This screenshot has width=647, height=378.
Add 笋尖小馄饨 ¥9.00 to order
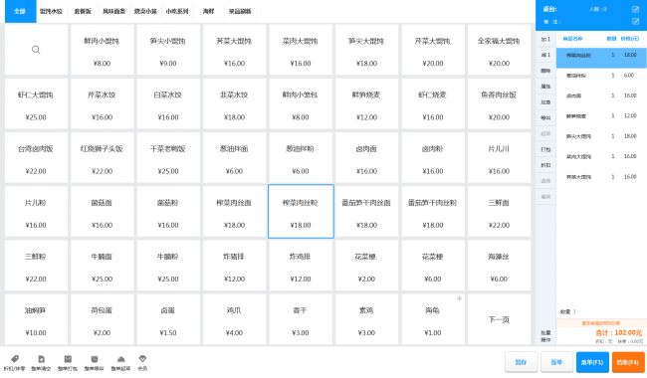pos(168,50)
